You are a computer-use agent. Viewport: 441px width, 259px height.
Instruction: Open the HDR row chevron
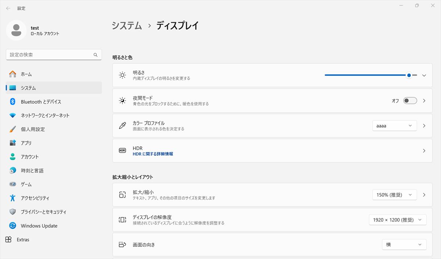424,151
